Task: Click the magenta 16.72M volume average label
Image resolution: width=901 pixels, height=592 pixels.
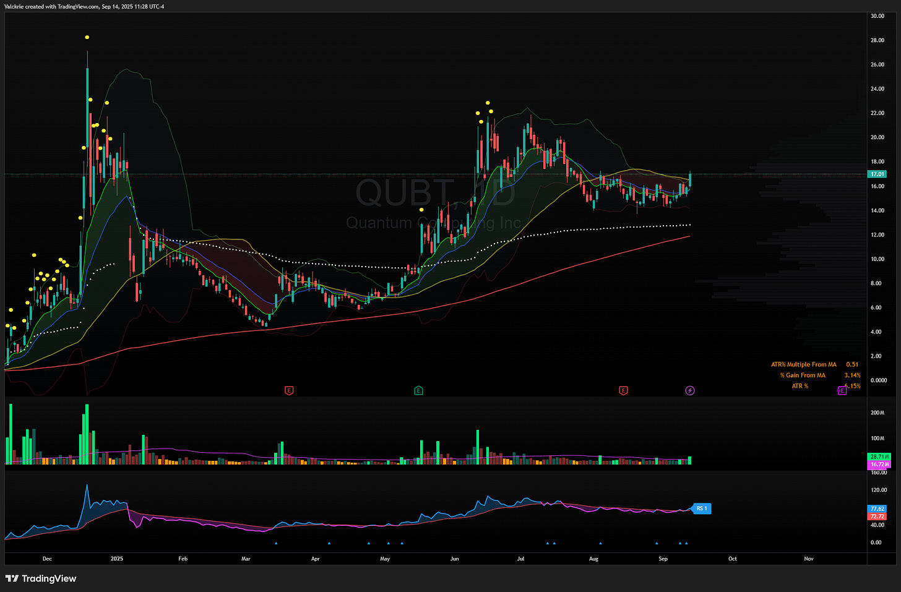Action: tap(879, 464)
